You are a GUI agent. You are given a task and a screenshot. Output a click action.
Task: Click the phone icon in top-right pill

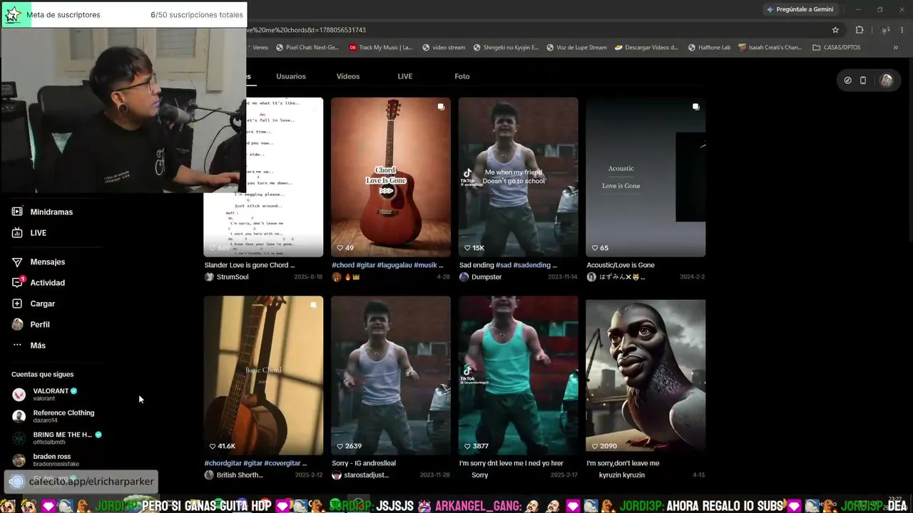863,81
